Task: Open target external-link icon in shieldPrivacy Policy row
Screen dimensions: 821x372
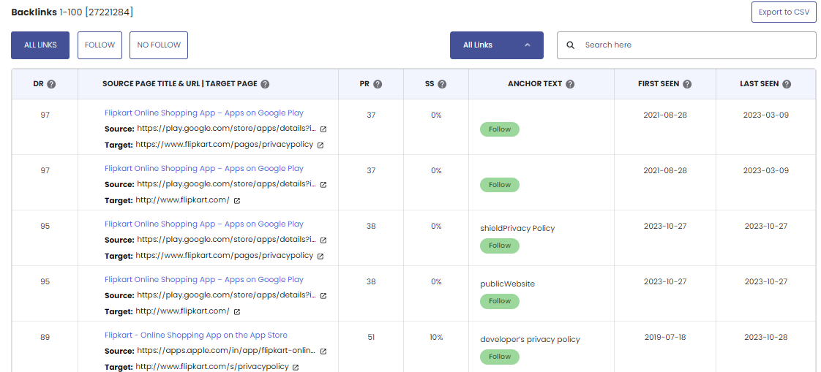Action: [x=320, y=257]
